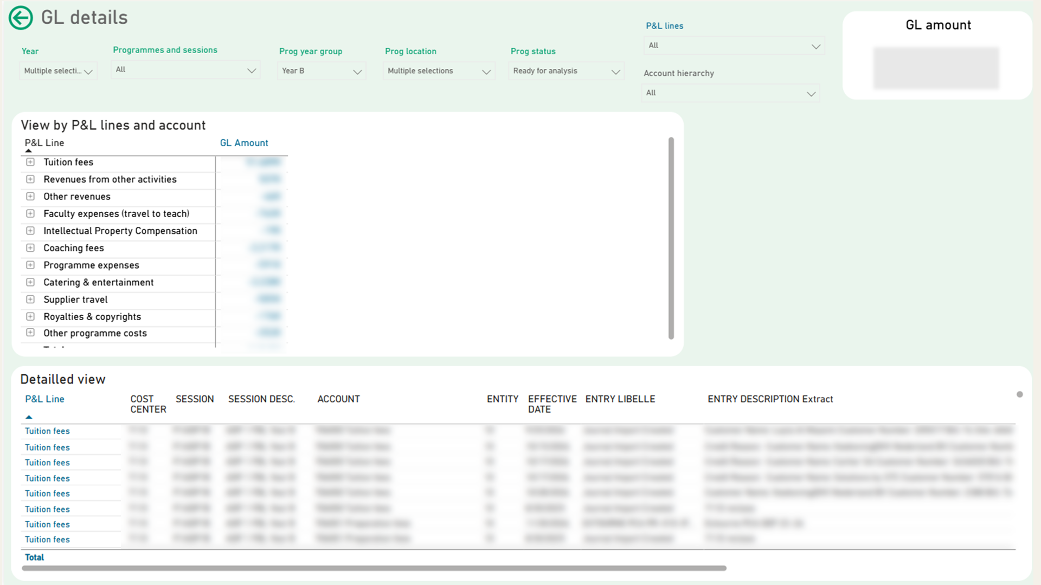This screenshot has height=585, width=1041.
Task: Expand the Royalties & copyrights row
Action: [x=30, y=317]
